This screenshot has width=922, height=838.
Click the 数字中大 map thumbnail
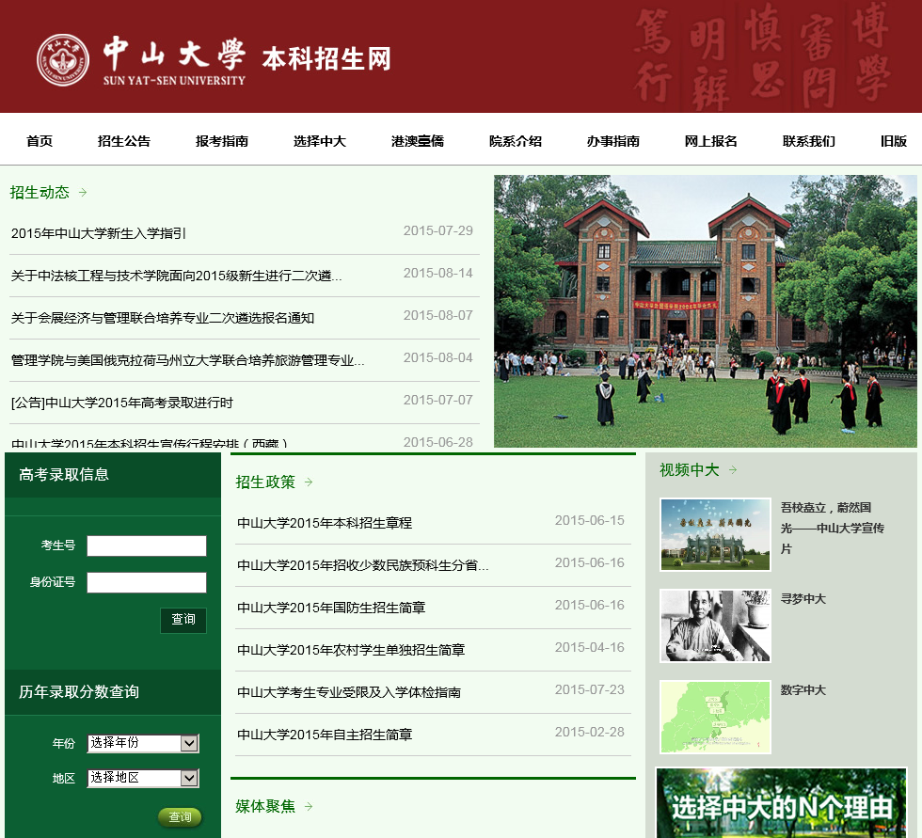click(x=715, y=717)
